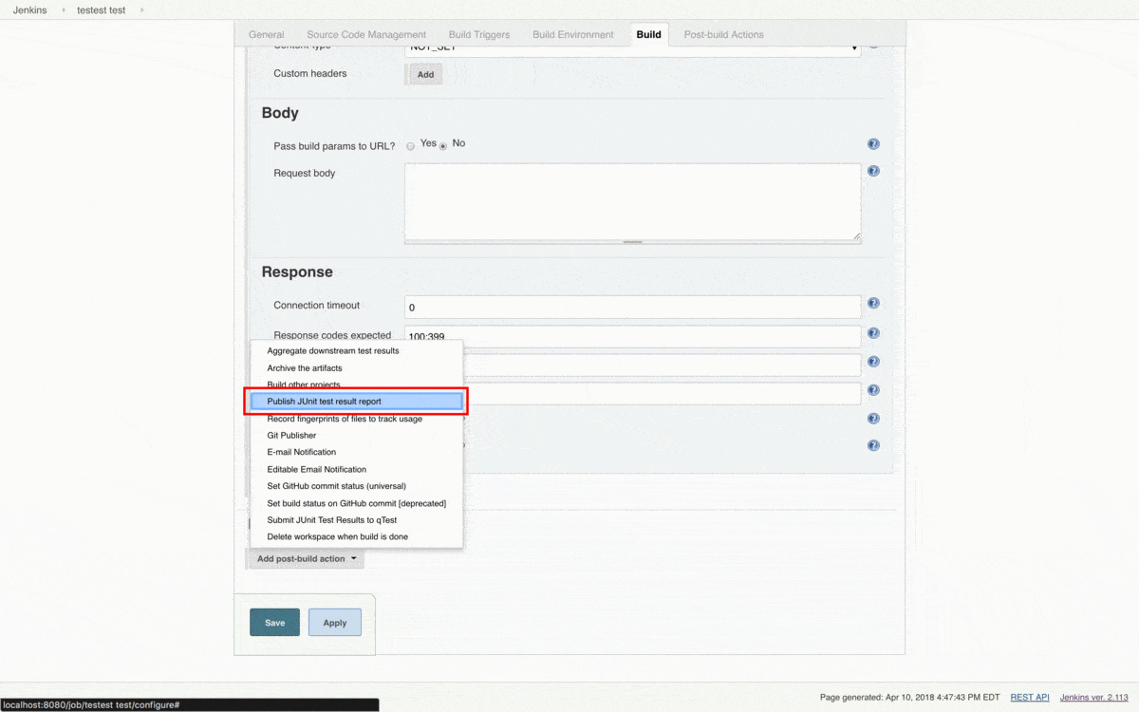Screen dimensions: 1139x712
Task: Open help for Response codes expected
Action: (873, 333)
